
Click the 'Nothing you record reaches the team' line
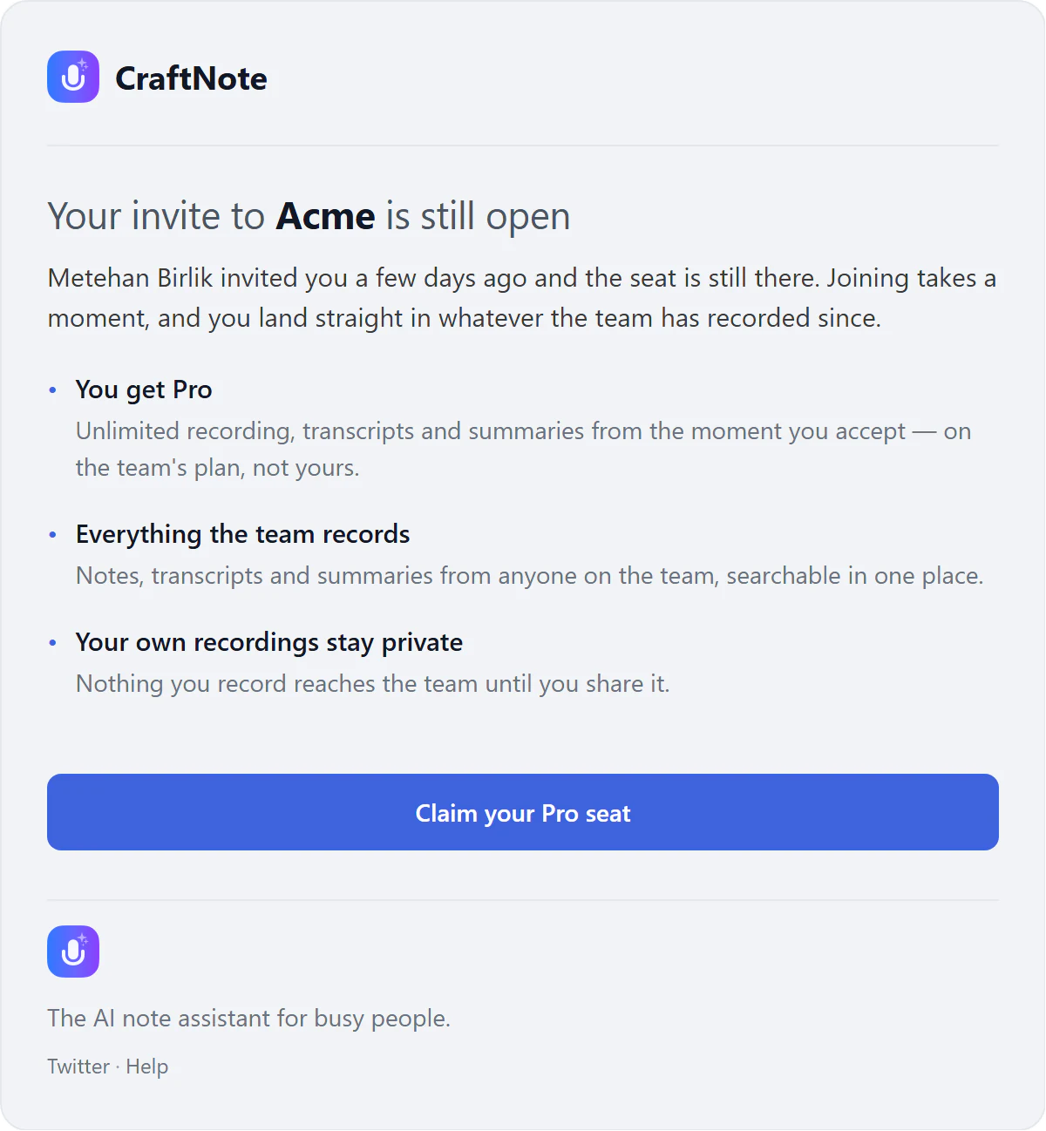tap(373, 684)
